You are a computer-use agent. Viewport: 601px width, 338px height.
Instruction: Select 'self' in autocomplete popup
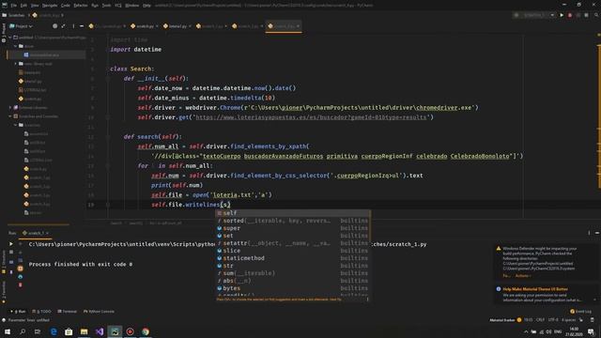(x=293, y=213)
